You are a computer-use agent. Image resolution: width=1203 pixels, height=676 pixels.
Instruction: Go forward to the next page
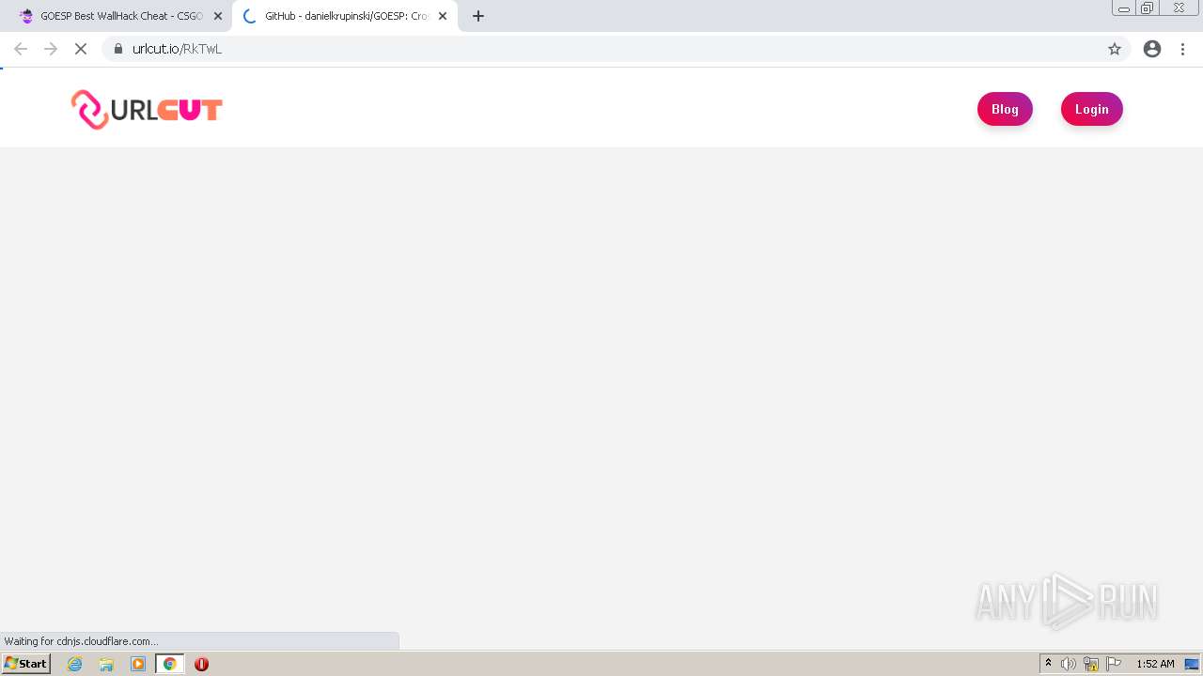[x=51, y=49]
